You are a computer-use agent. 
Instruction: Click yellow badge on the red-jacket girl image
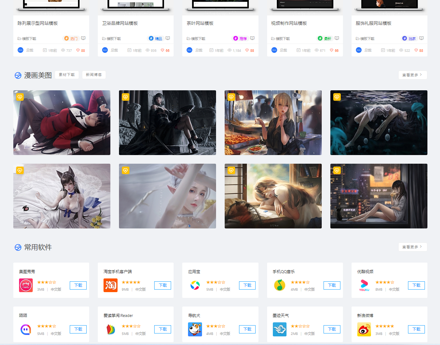pos(20,97)
